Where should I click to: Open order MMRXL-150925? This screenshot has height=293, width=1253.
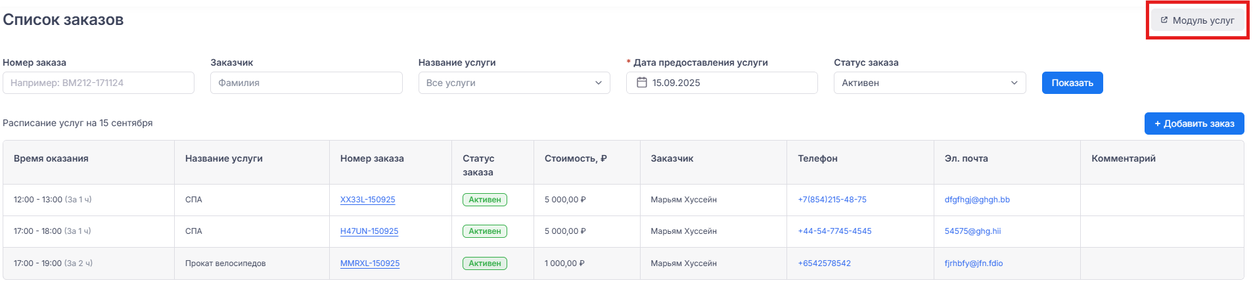coord(369,263)
